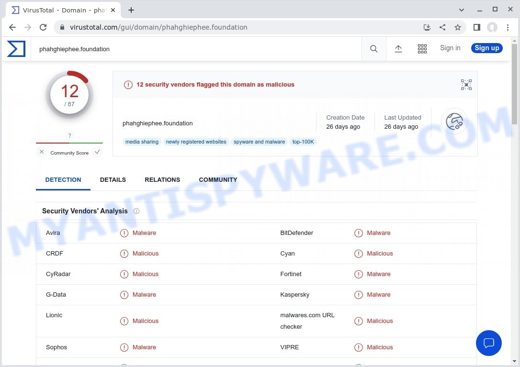Click the 12 security vendors flagged message
Image resolution: width=520 pixels, height=367 pixels.
point(215,85)
